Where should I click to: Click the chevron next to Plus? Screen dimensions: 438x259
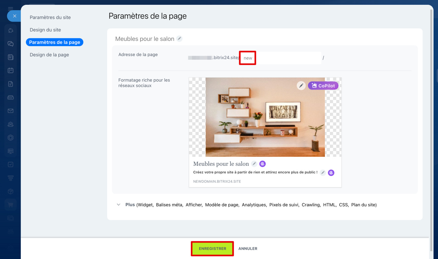[x=119, y=205]
